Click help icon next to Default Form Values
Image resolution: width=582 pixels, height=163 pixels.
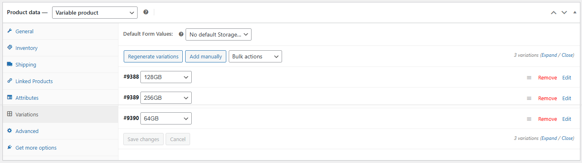coord(181,34)
